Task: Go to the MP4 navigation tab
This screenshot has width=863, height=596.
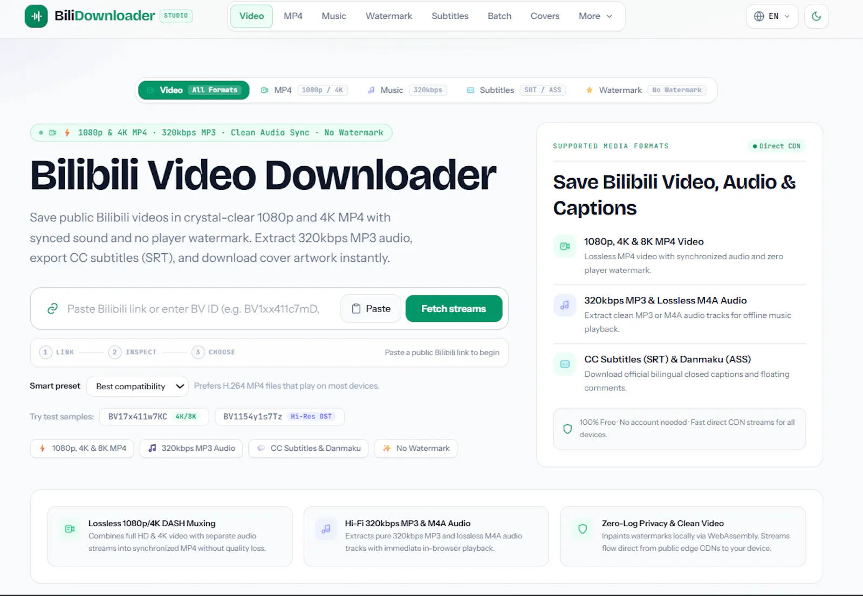Action: (293, 16)
